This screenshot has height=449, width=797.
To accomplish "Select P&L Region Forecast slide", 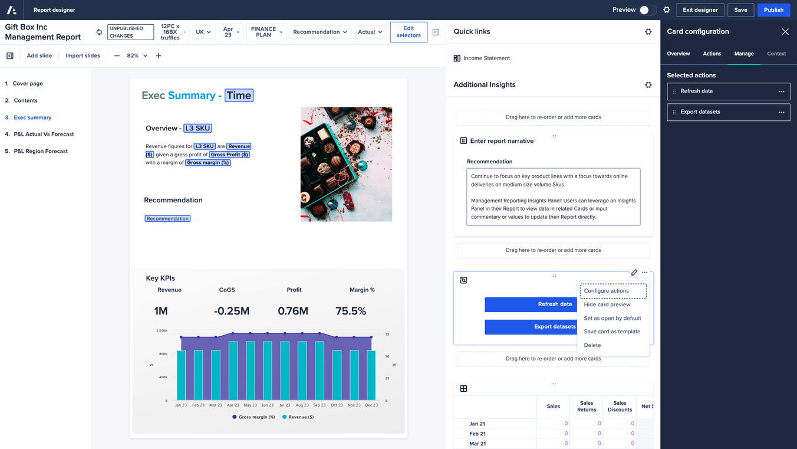I will tap(41, 151).
